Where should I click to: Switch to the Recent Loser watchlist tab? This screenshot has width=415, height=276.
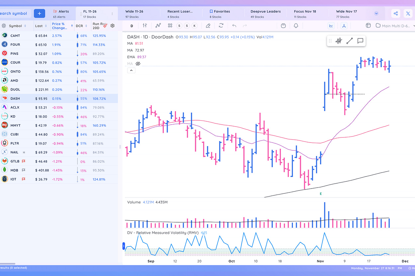[180, 14]
